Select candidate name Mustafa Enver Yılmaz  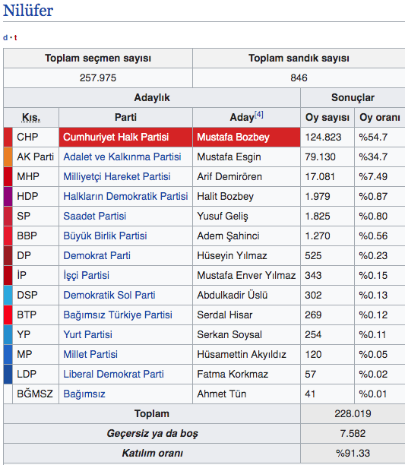click(246, 276)
